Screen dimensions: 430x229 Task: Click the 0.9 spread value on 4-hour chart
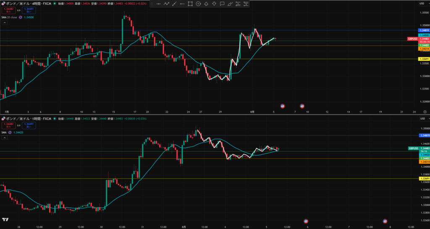[x=18, y=10]
